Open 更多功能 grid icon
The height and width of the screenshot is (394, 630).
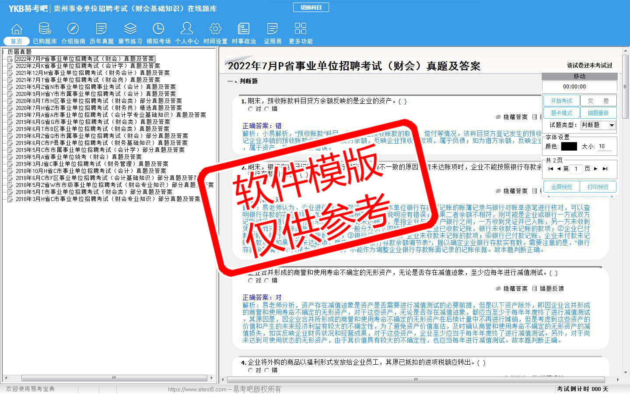pyautogui.click(x=301, y=29)
